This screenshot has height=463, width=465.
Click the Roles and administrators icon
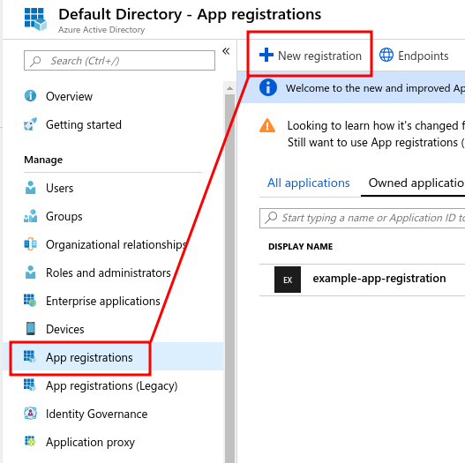(30, 273)
